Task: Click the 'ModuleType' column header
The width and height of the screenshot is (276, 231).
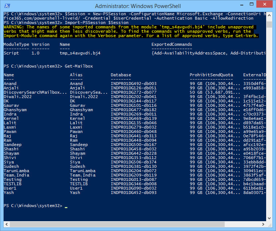Action: point(16,44)
